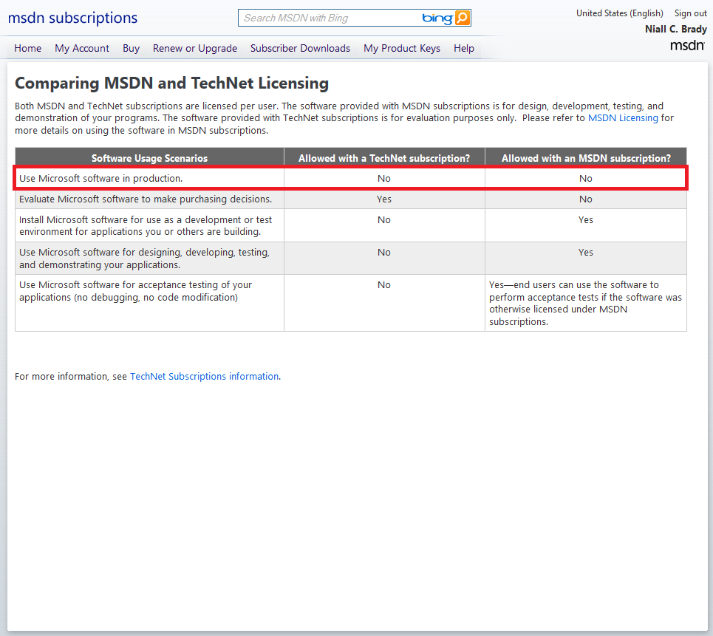713x636 pixels.
Task: Click the 'Install Microsoft software for use as a development' cell
Action: (x=149, y=225)
